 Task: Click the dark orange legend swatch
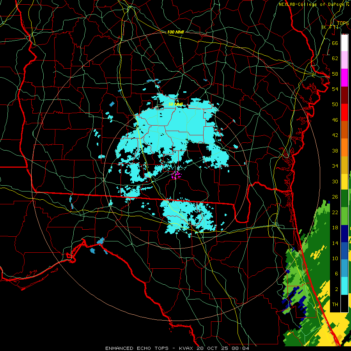[x=344, y=129]
